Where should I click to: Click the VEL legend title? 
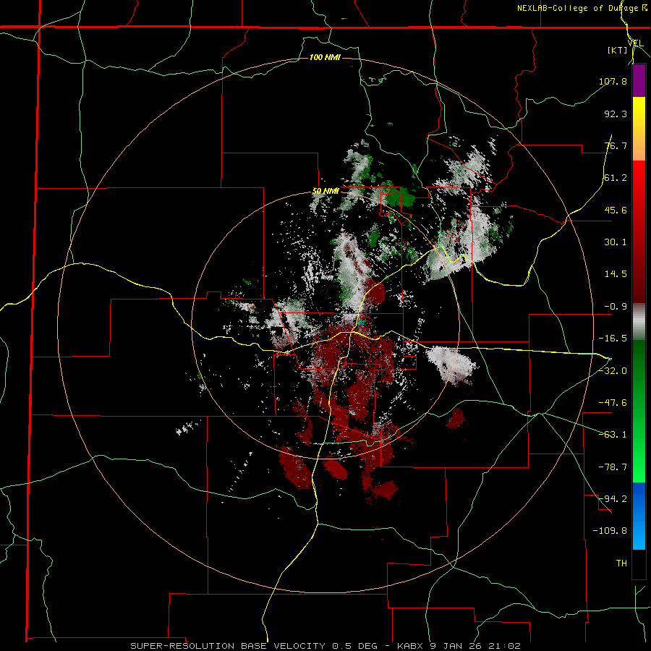click(x=635, y=43)
